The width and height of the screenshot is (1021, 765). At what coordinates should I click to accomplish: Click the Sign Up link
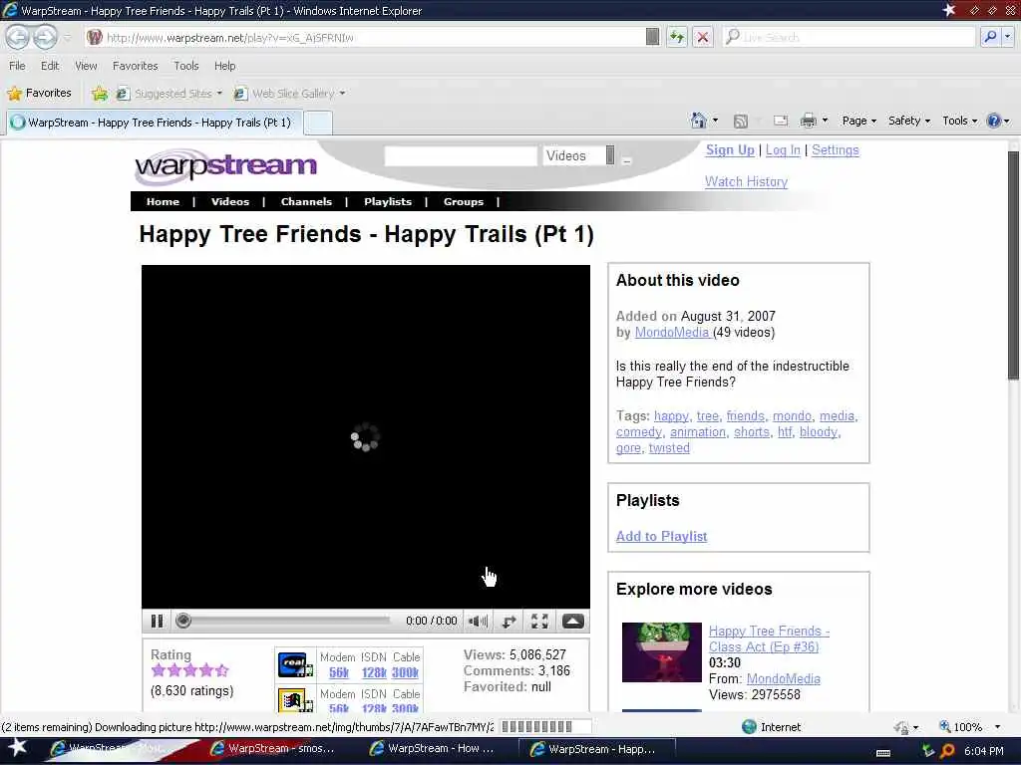pyautogui.click(x=730, y=150)
